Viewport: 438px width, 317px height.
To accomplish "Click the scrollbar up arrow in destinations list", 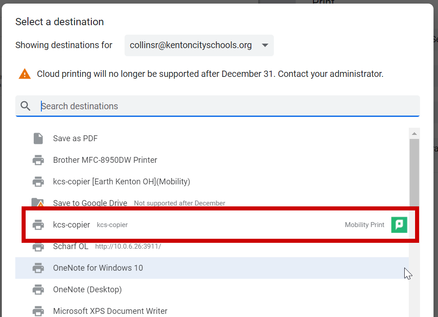I will 414,134.
